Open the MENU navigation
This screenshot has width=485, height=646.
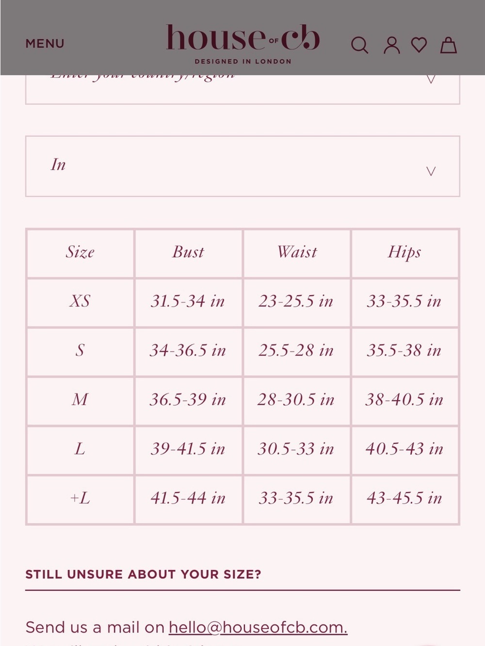point(45,44)
